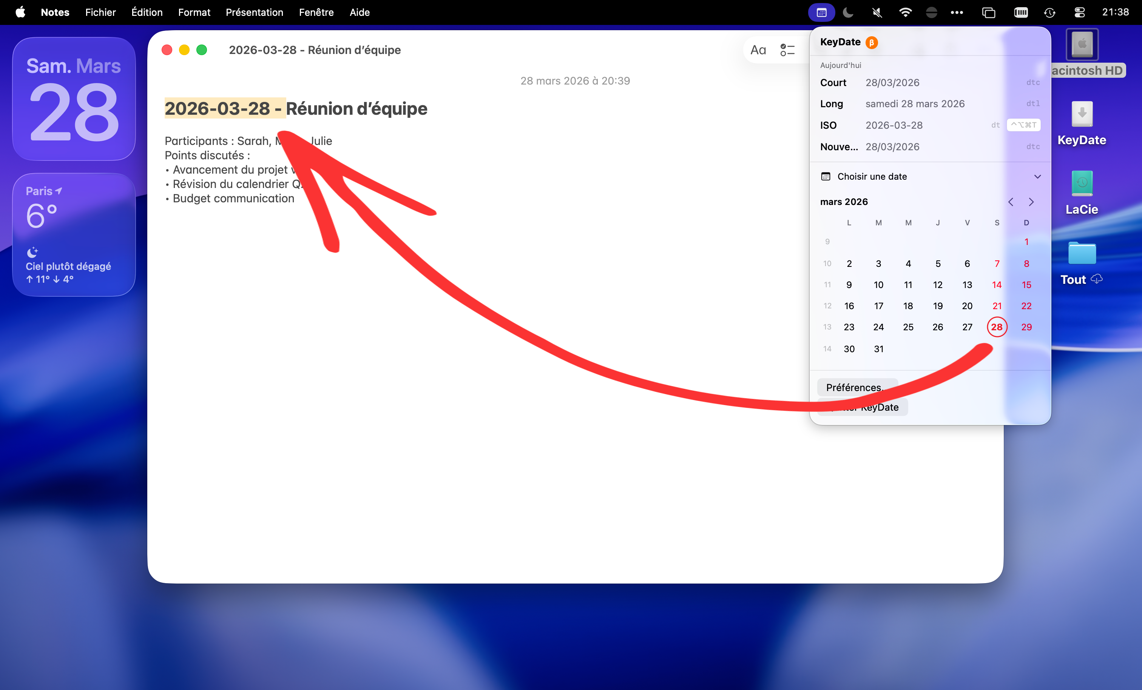The width and height of the screenshot is (1142, 690).
Task: Open Control Center from the menu bar
Action: tap(1079, 12)
